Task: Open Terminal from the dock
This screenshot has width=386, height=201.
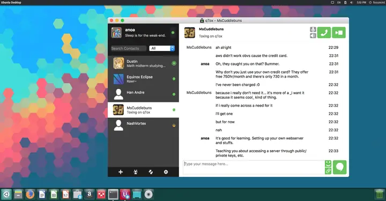Action: 113,195
